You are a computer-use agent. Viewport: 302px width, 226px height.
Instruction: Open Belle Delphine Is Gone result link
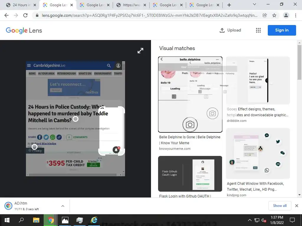click(x=190, y=140)
